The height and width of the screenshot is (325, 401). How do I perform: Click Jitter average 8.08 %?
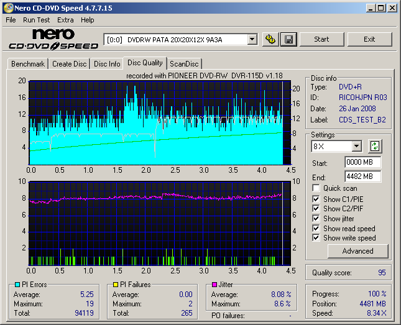[281, 295]
